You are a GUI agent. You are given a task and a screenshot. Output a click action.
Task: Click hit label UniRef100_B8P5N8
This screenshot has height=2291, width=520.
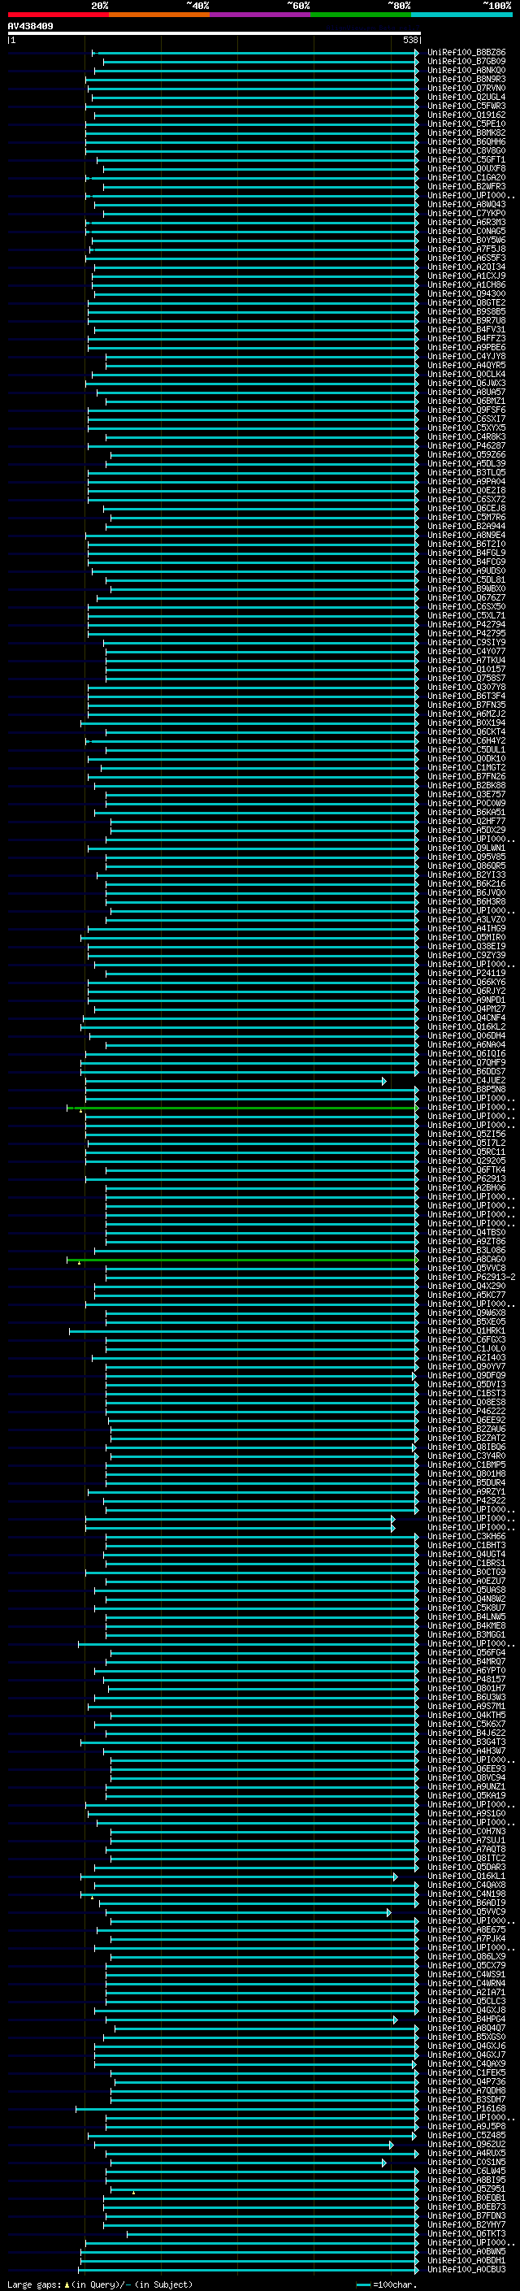(466, 1090)
